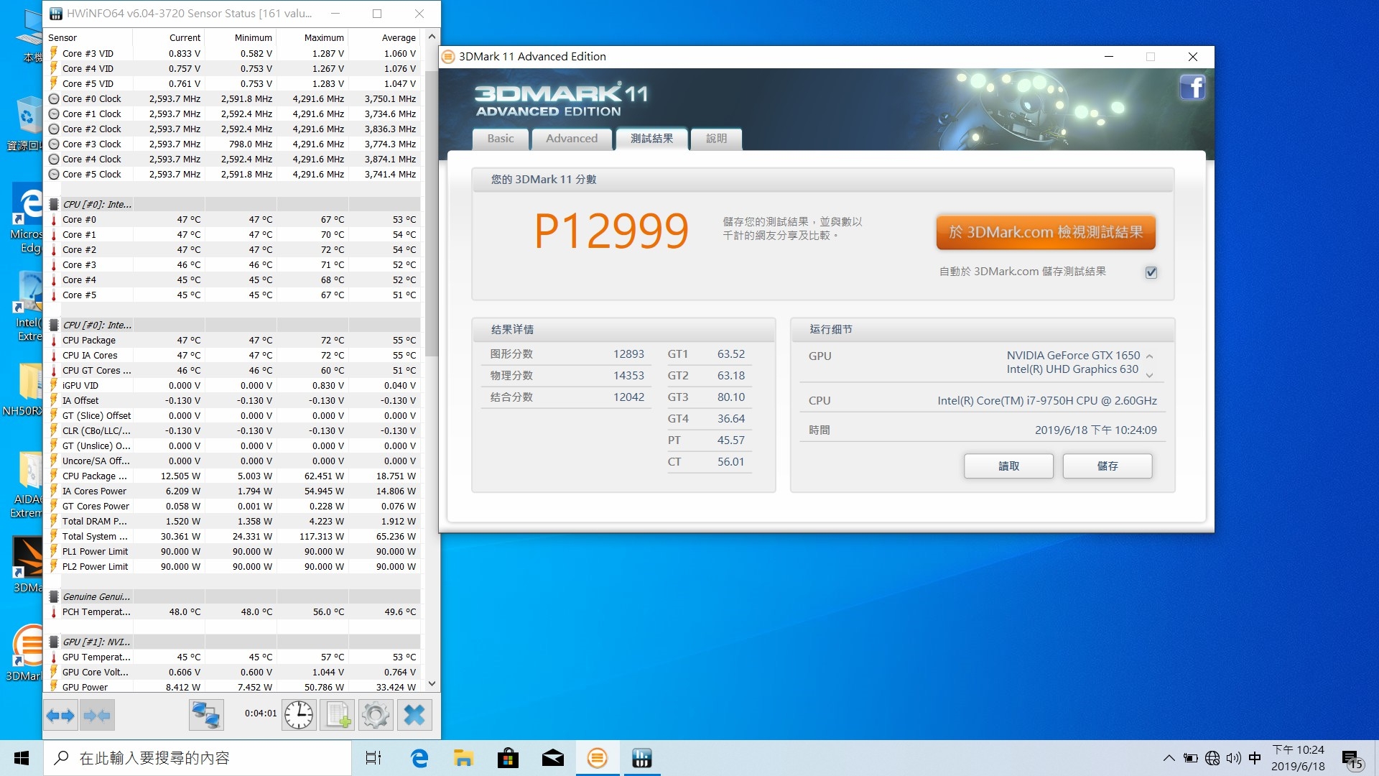Close sensors with the blue X icon
Viewport: 1379px width, 776px height.
(x=414, y=715)
